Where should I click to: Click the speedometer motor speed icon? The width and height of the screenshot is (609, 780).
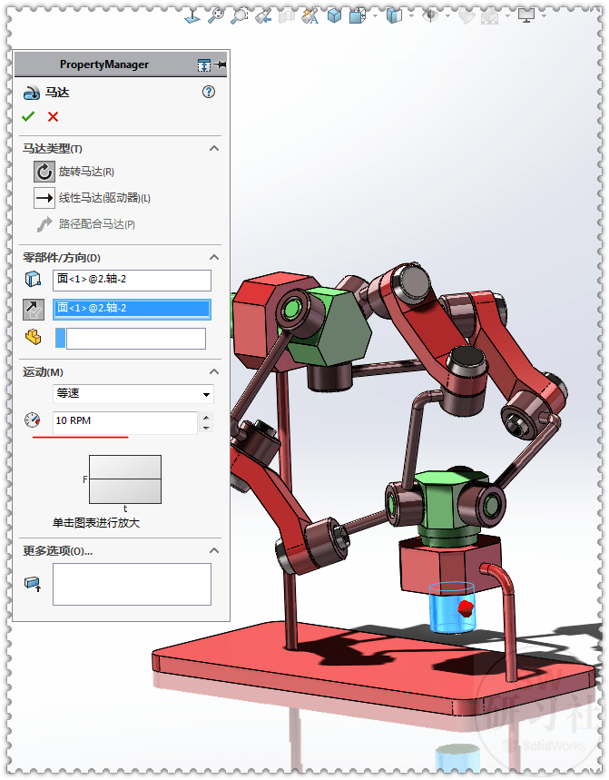pos(33,420)
